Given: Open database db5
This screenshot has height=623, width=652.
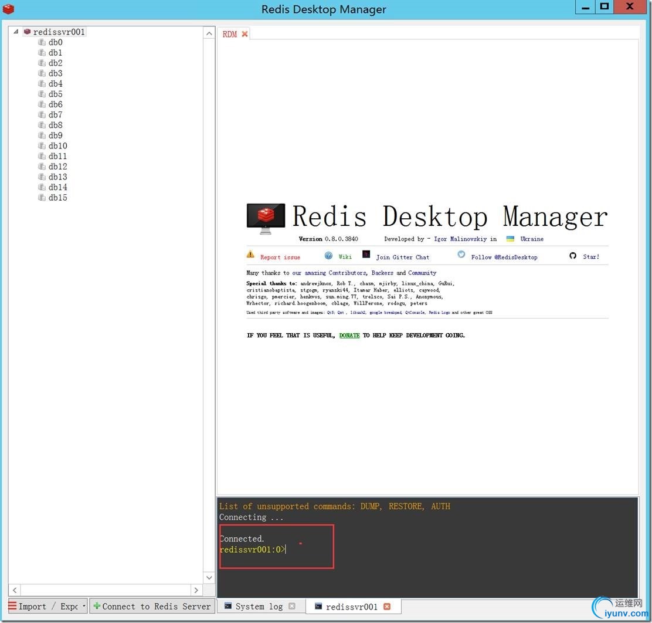Looking at the screenshot, I should (55, 94).
